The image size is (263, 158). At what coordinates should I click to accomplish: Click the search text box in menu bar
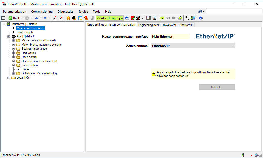click(x=234, y=11)
